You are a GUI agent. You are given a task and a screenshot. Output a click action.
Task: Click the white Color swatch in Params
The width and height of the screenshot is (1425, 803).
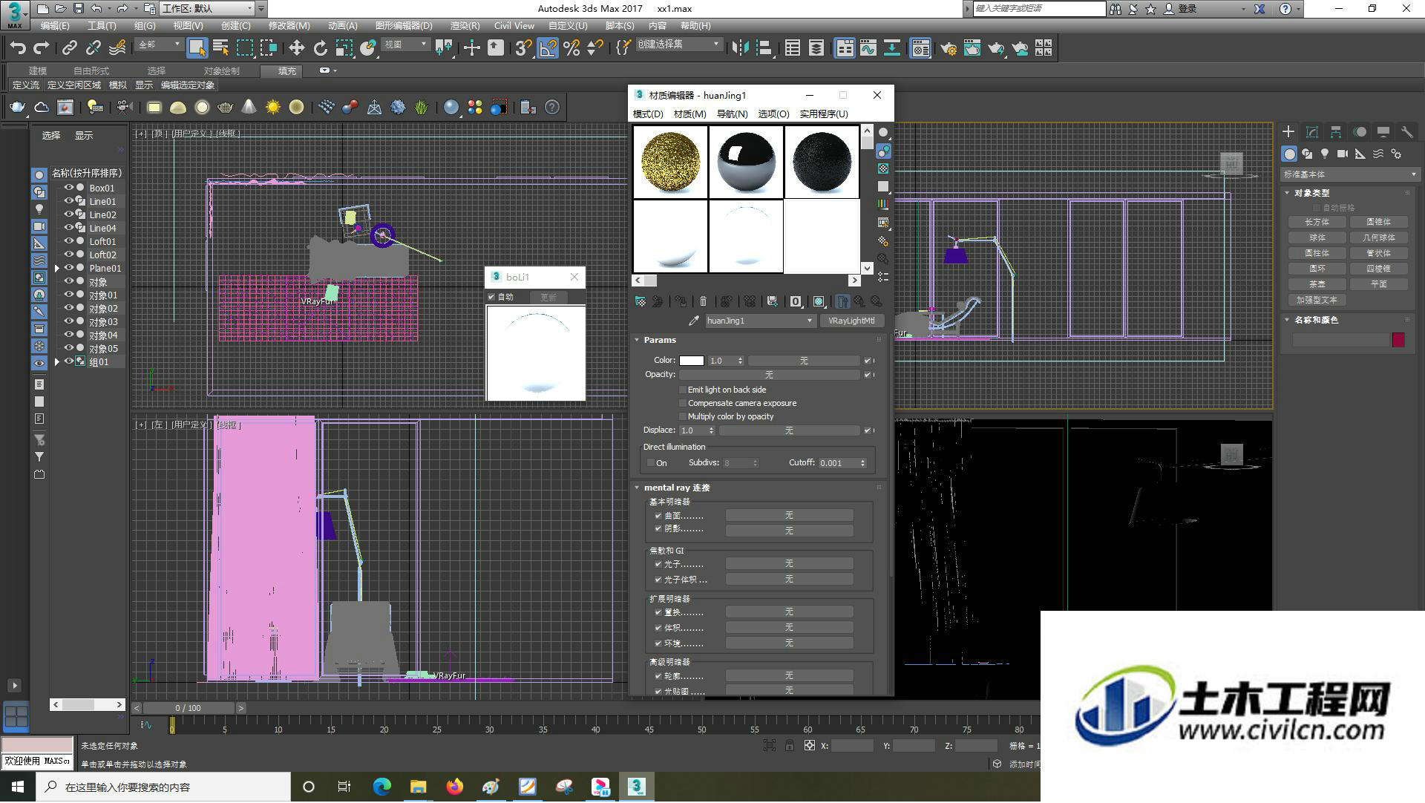coord(691,361)
